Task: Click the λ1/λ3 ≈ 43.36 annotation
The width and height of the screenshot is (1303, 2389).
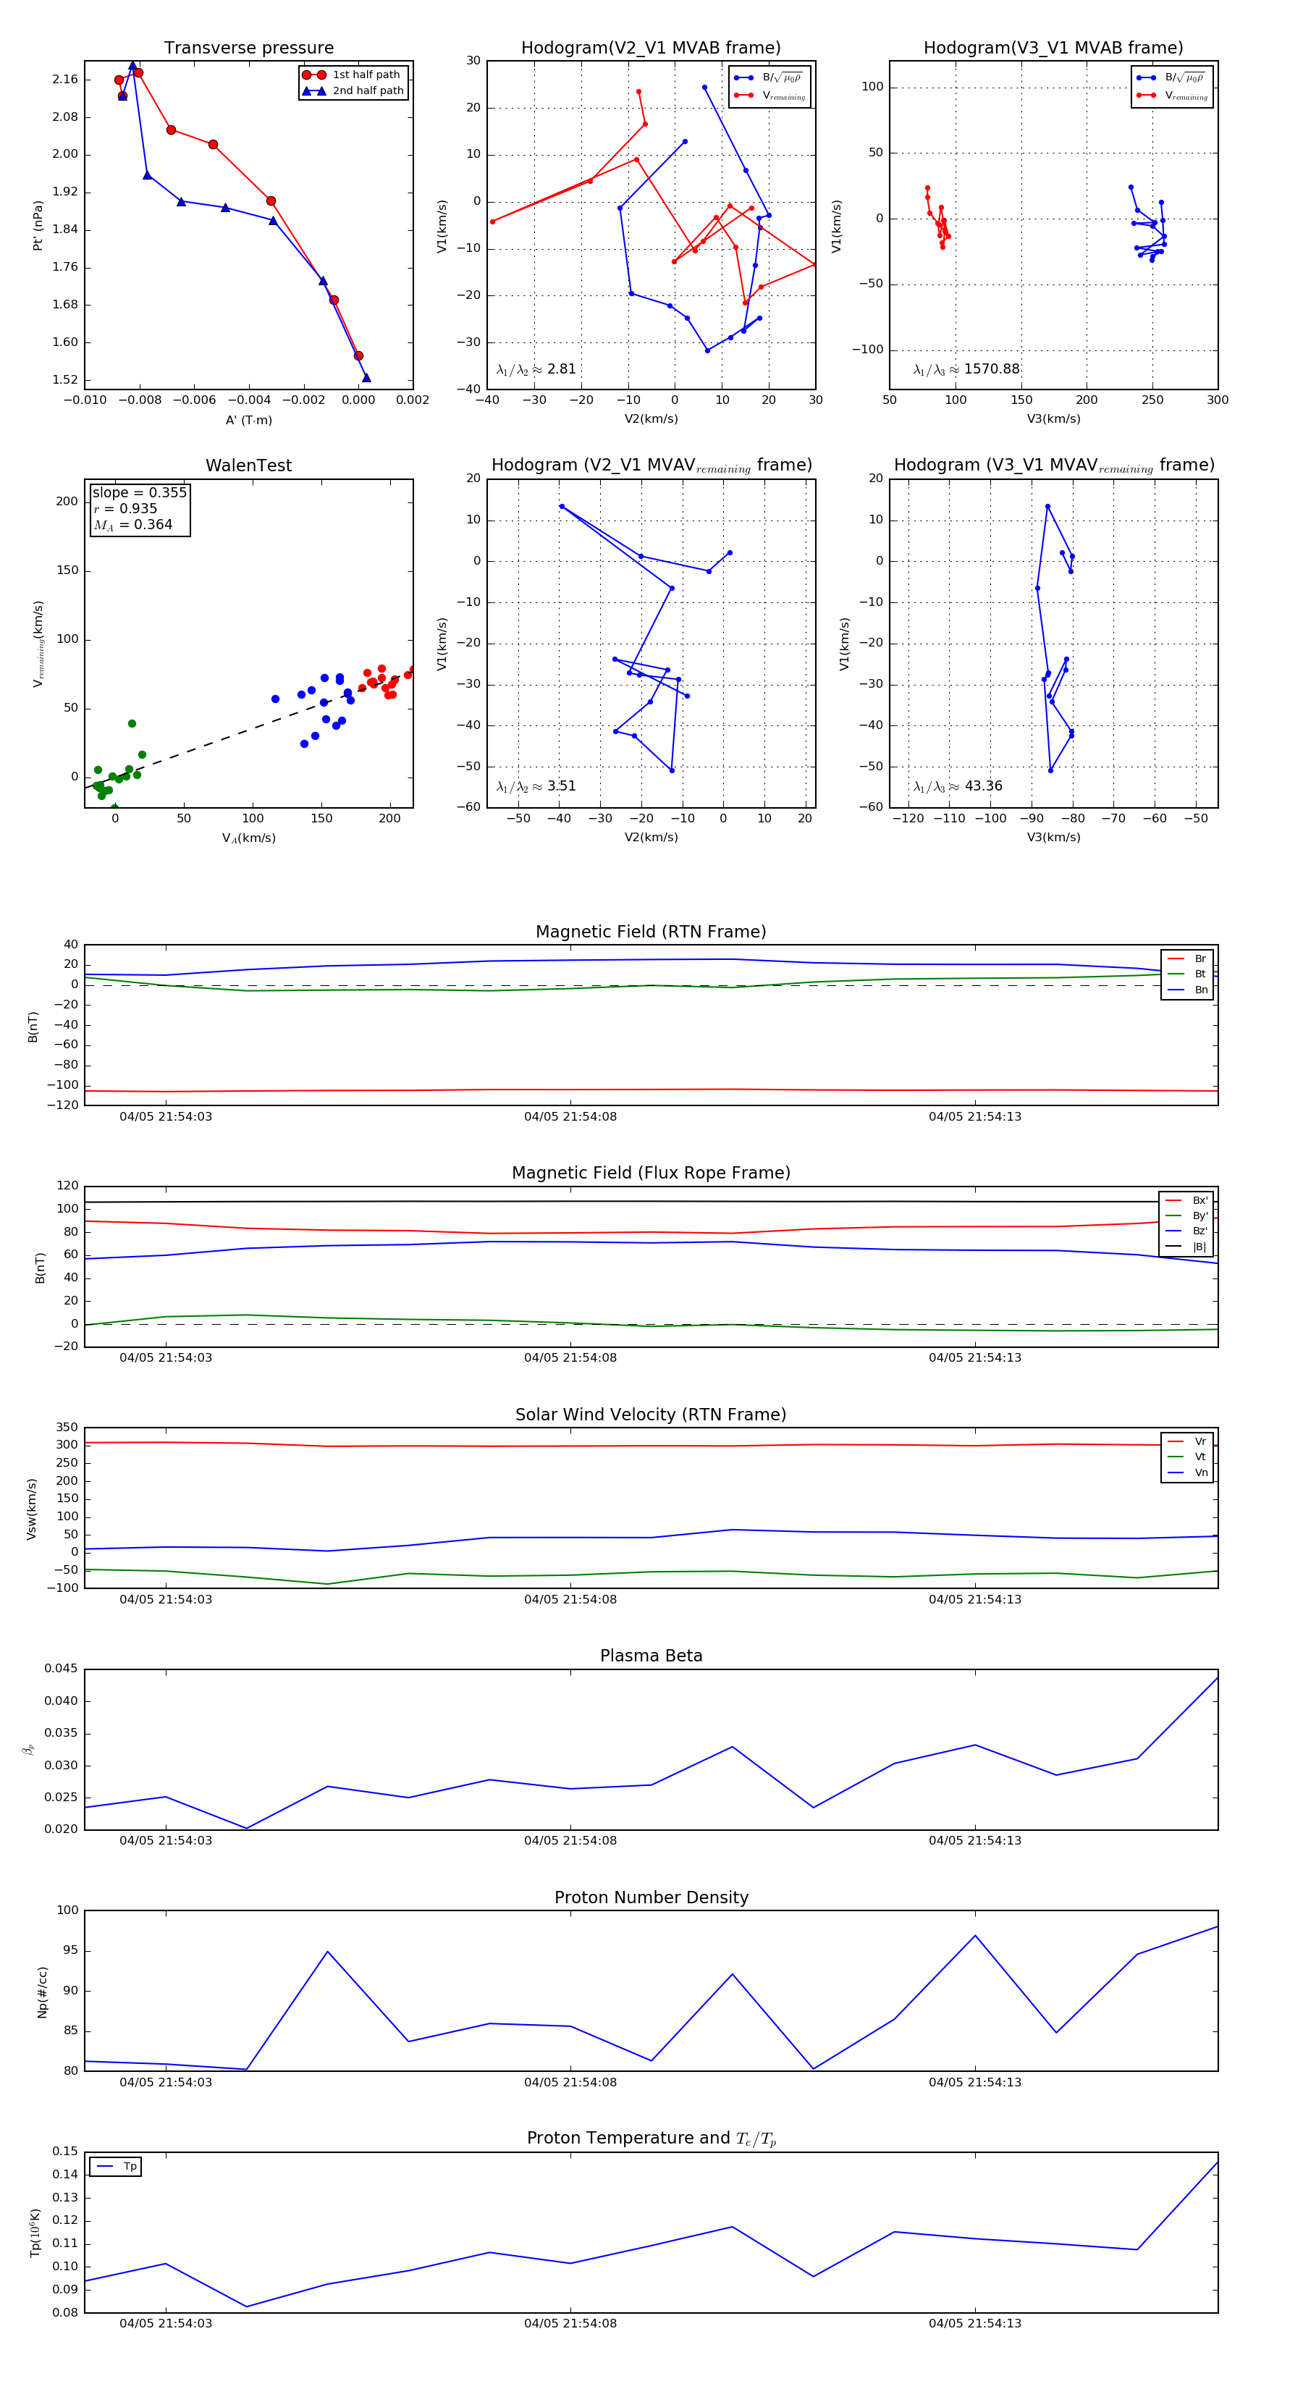Action: [x=958, y=786]
